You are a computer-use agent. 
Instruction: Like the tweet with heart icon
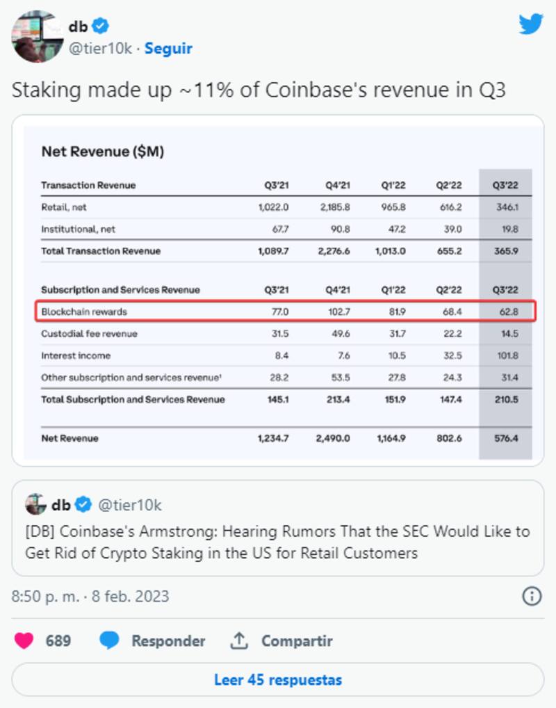24,641
